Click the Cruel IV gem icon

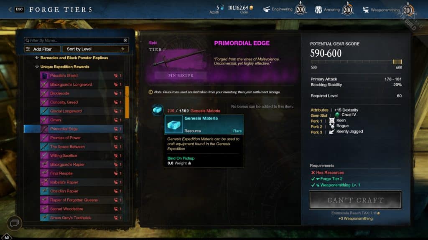pos(337,115)
